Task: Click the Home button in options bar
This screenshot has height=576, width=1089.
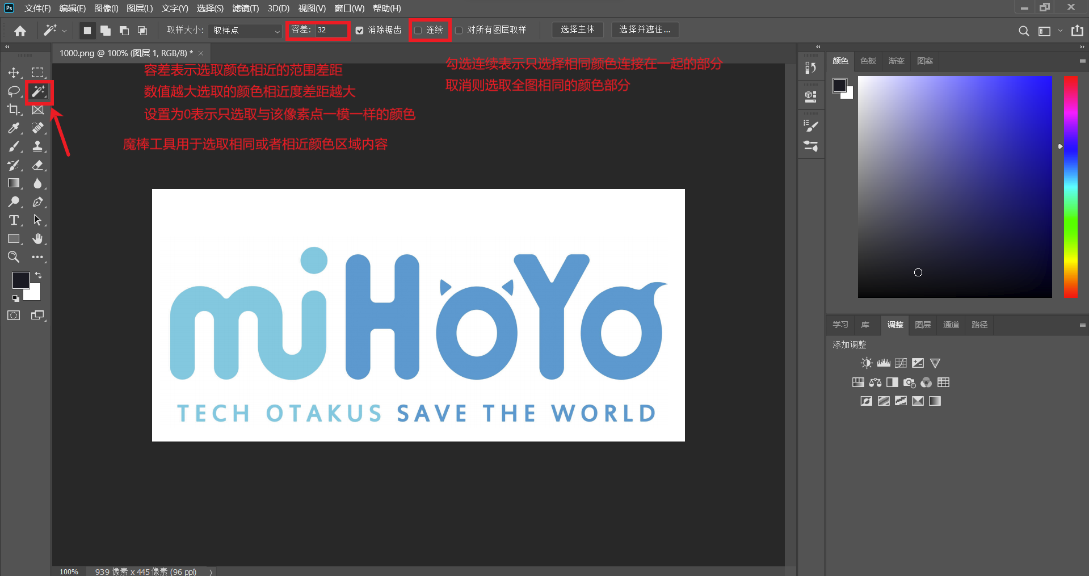Action: (x=20, y=31)
